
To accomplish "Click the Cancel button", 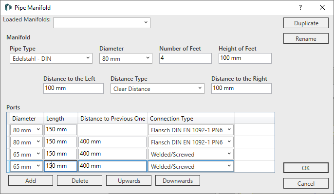I will 306,183.
